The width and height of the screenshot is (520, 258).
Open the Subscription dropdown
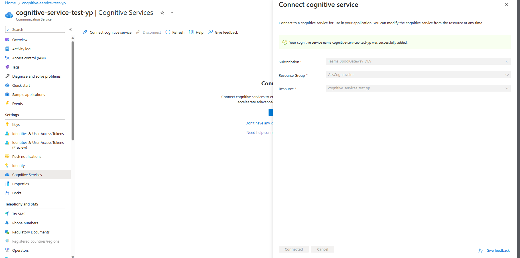[x=507, y=61]
